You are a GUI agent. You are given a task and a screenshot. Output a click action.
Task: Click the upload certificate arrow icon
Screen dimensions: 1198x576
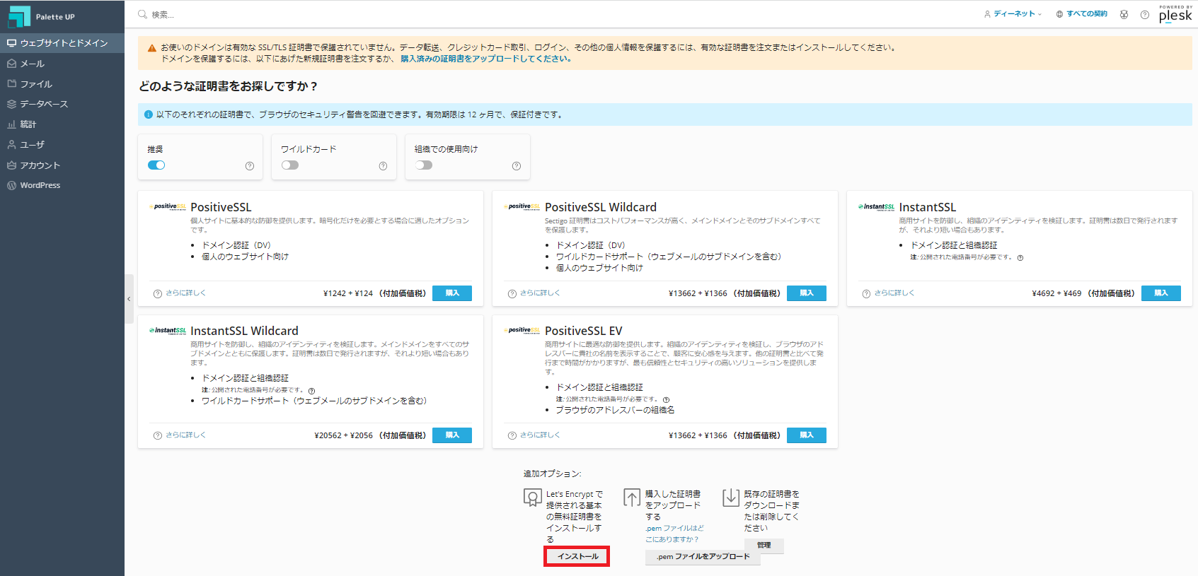pyautogui.click(x=632, y=498)
